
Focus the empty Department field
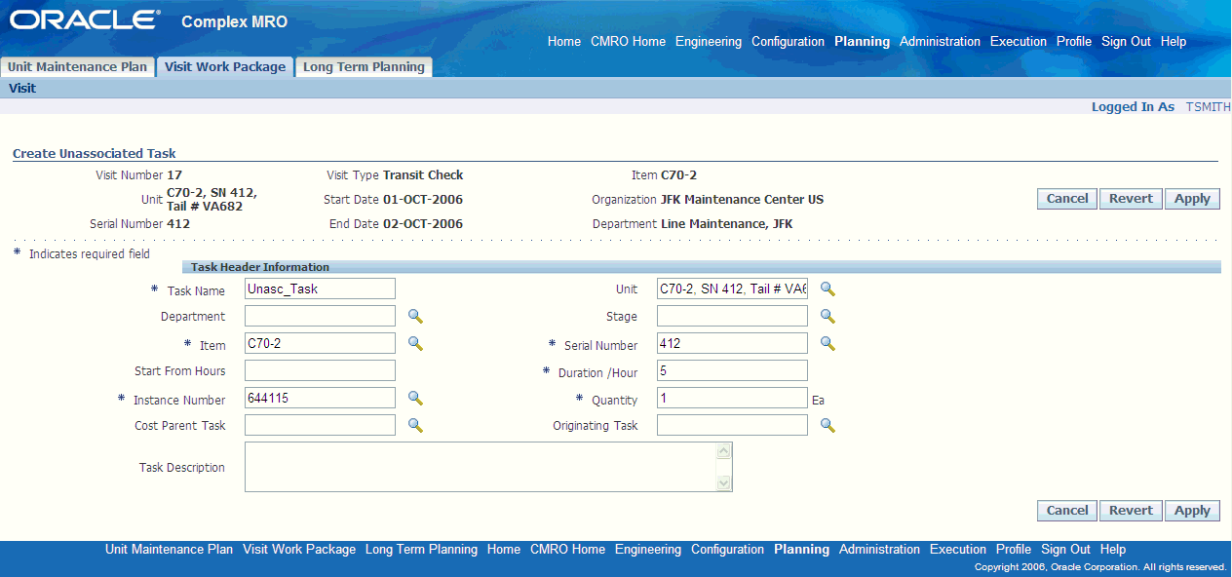320,316
